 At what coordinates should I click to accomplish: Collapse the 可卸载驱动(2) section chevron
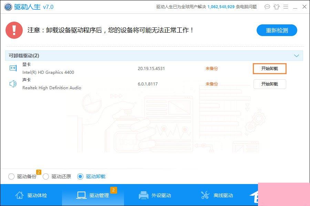pos(296,56)
